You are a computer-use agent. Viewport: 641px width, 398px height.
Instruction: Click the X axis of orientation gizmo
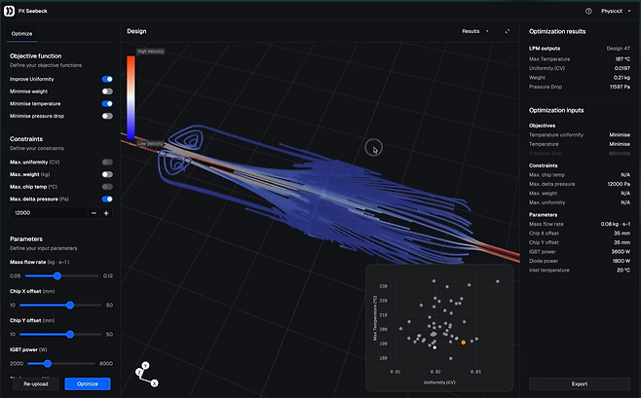click(154, 383)
